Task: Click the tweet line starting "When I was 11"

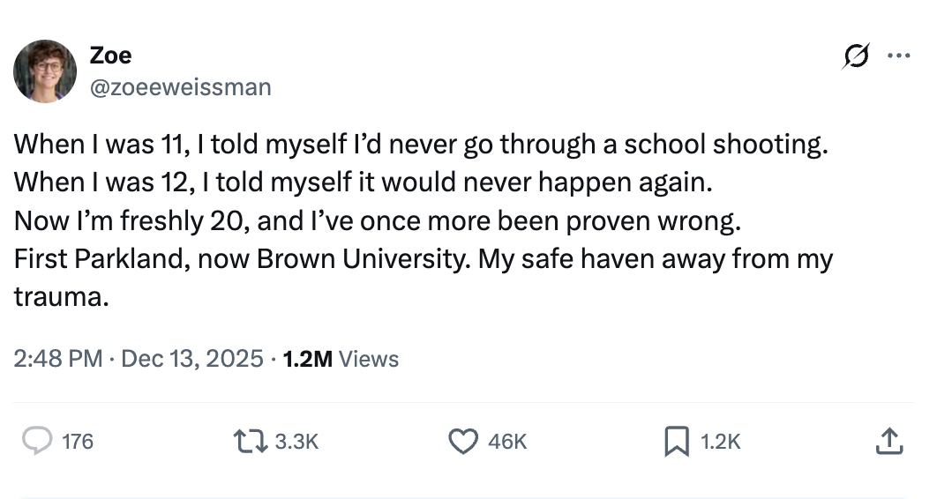Action: tap(422, 143)
